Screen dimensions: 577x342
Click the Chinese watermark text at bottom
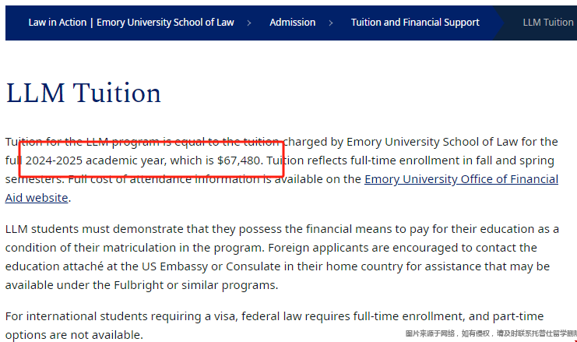(491, 333)
